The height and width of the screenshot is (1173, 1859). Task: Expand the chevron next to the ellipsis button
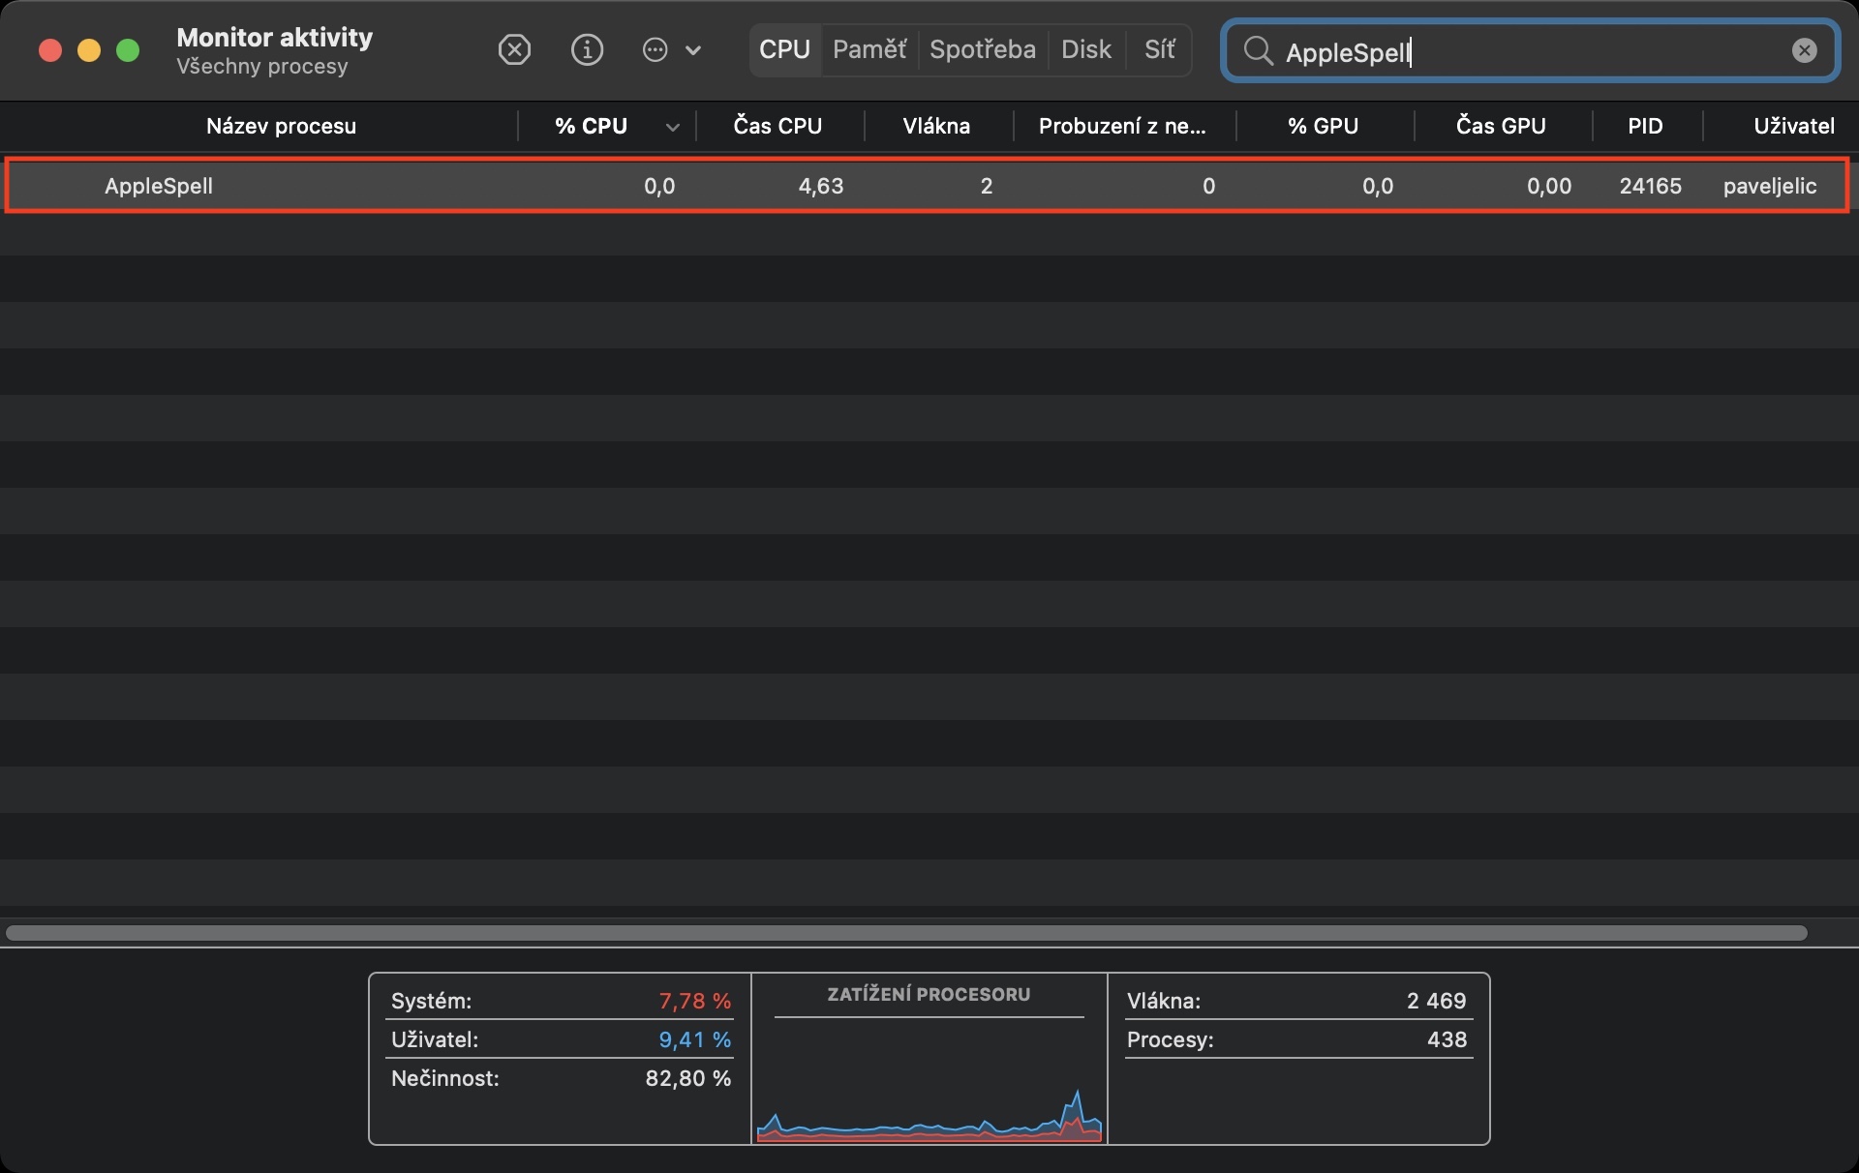[x=693, y=50]
